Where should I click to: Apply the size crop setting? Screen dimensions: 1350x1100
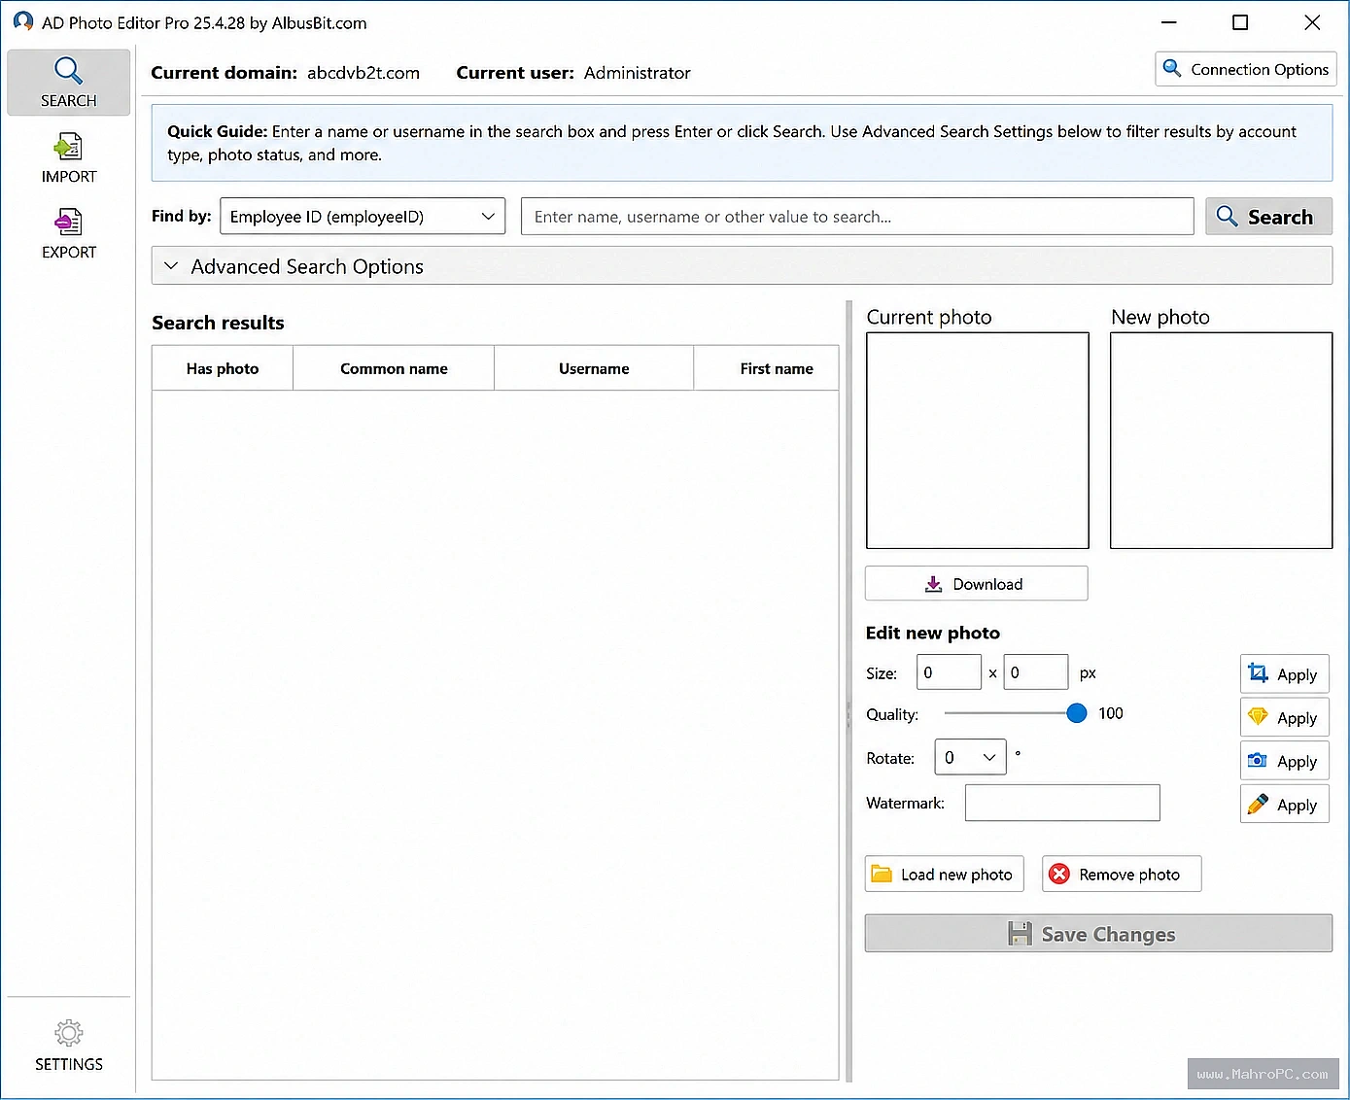click(1284, 673)
